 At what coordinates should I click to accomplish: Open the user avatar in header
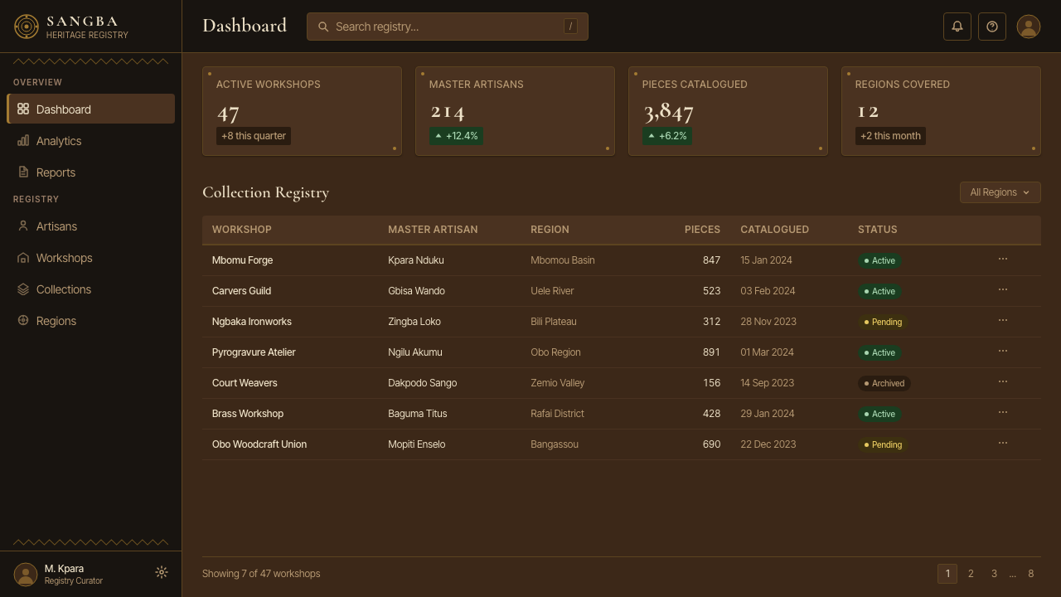1029,27
